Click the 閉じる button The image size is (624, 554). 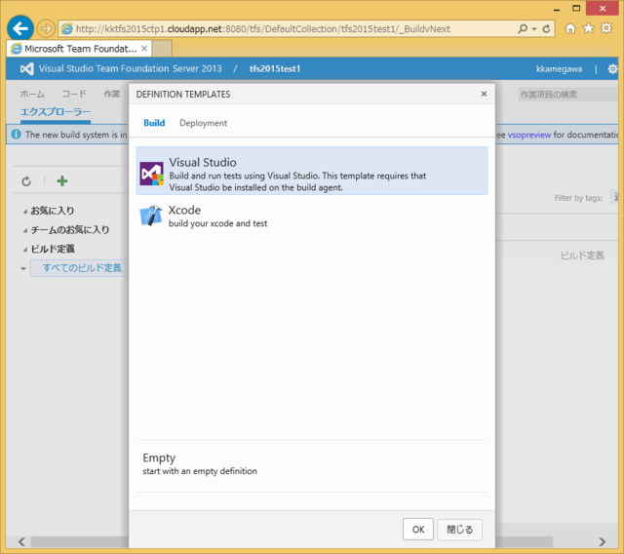459,530
